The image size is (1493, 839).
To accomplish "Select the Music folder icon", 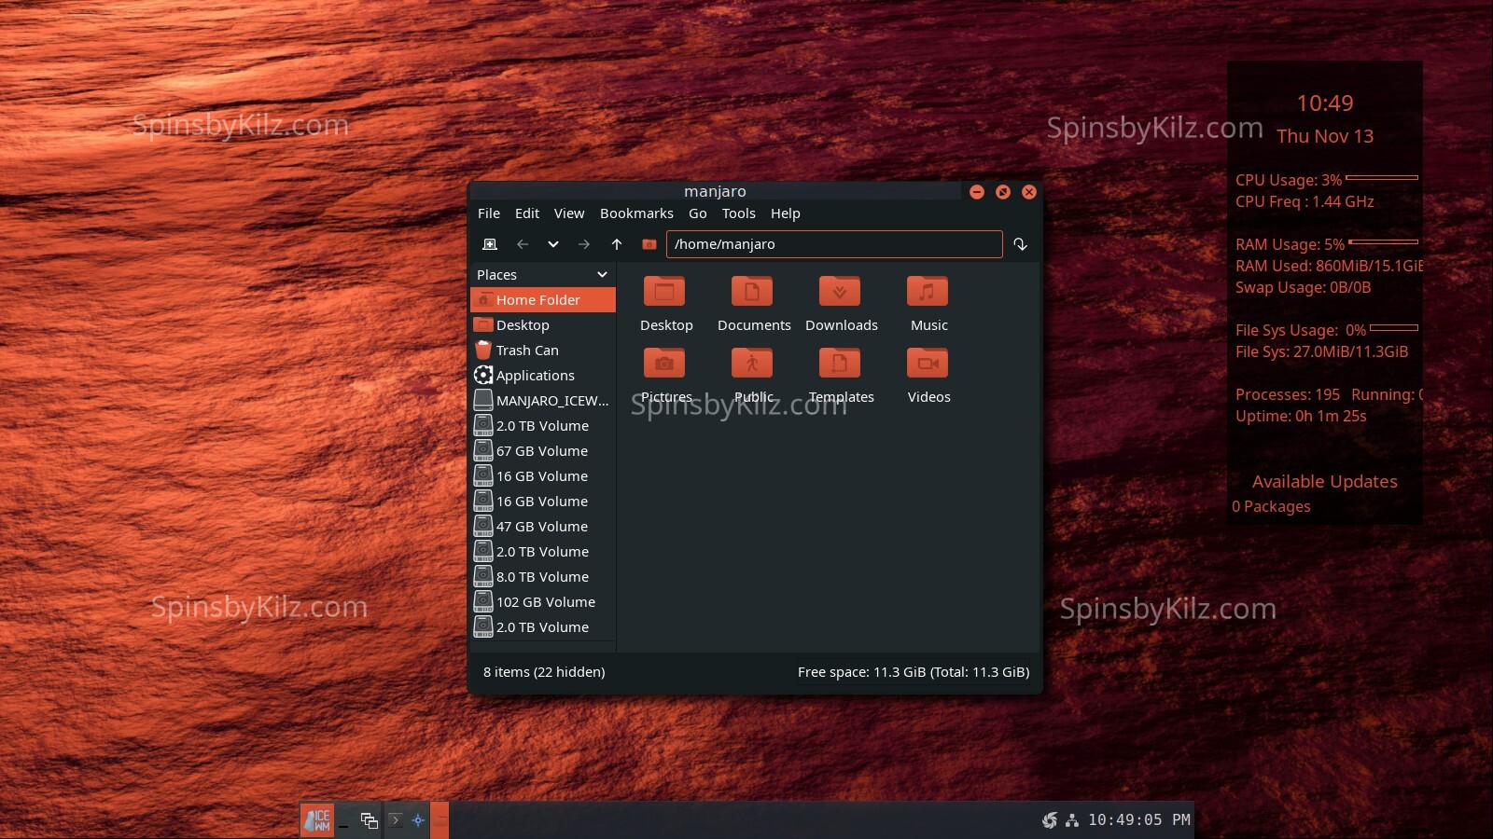I will click(928, 292).
